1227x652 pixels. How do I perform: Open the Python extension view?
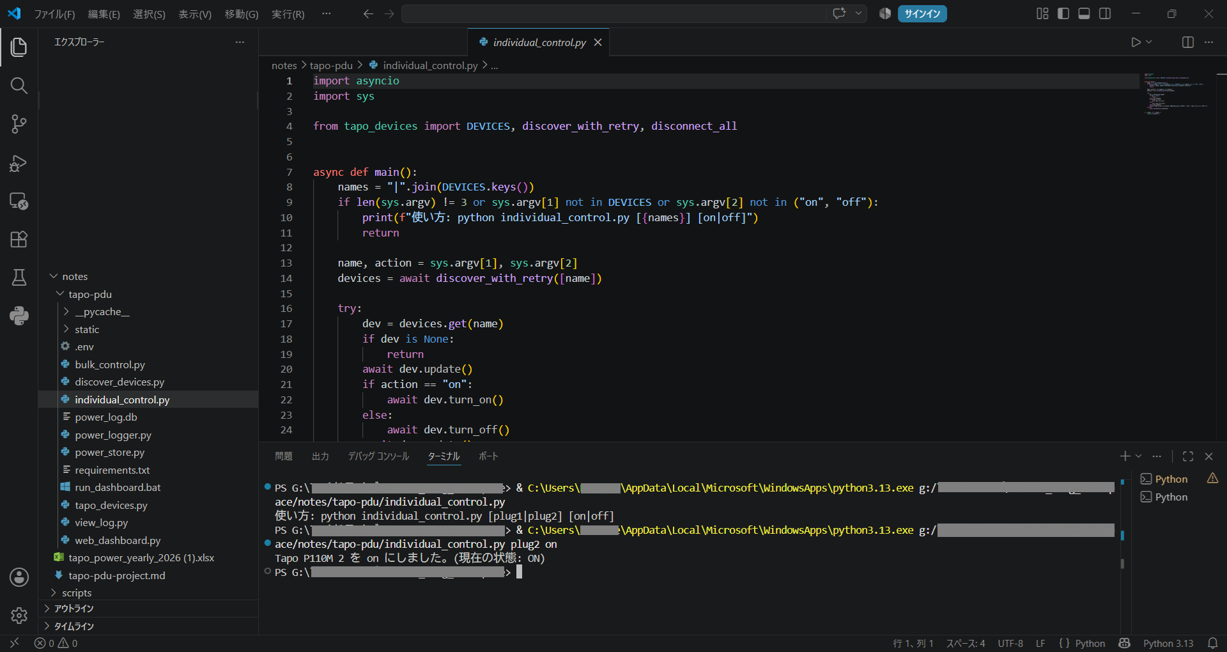coord(19,316)
